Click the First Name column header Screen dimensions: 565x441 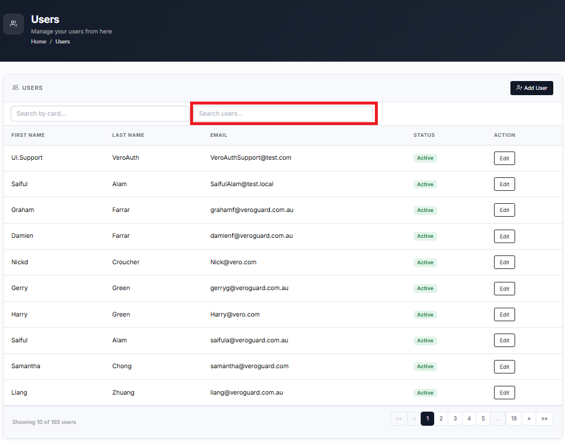(28, 135)
